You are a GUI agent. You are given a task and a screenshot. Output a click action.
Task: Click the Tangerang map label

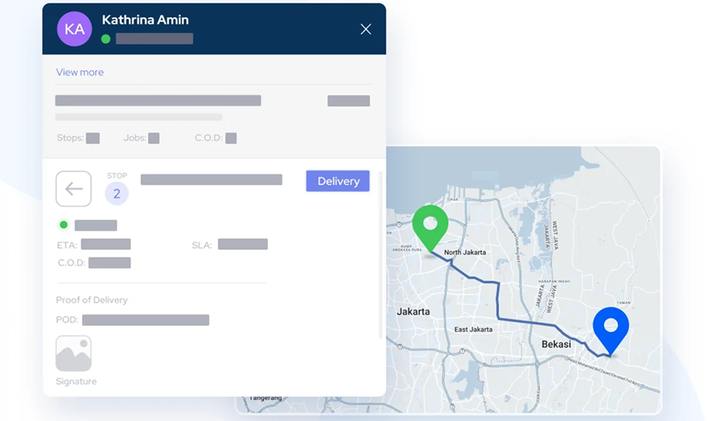tap(265, 398)
